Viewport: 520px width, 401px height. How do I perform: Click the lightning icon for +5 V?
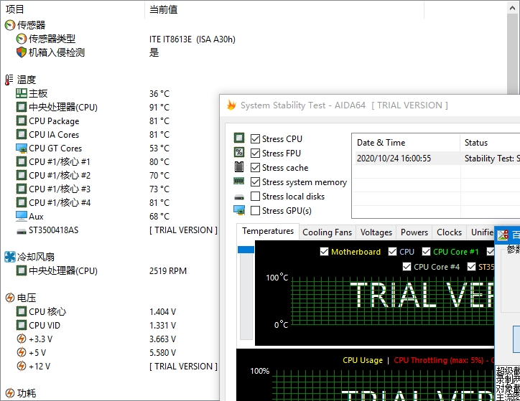(x=22, y=352)
